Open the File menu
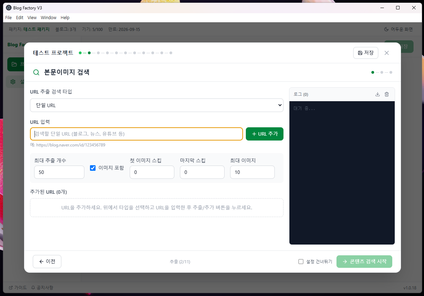 (8, 17)
